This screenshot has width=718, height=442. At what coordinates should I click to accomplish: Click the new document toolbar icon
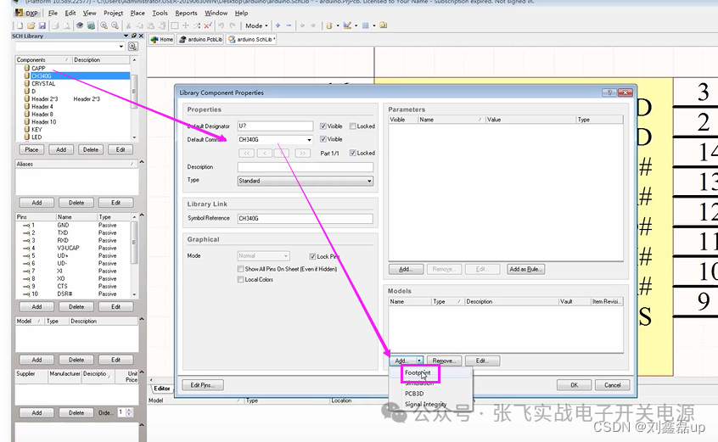tap(20, 25)
